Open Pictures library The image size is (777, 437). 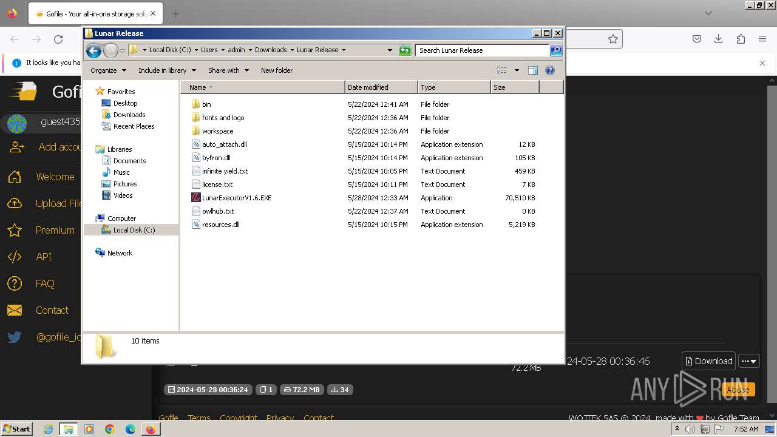pos(125,184)
